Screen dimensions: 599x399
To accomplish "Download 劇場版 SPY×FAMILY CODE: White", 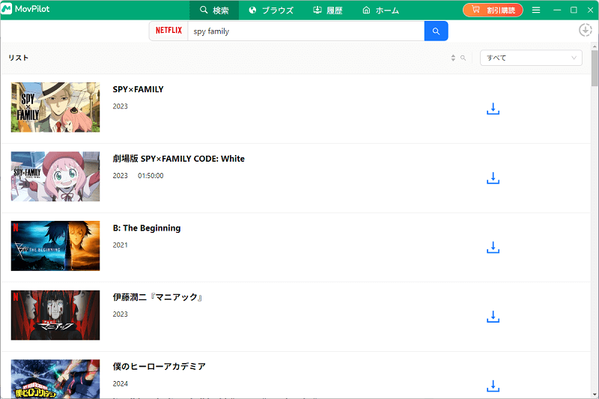I will (493, 178).
